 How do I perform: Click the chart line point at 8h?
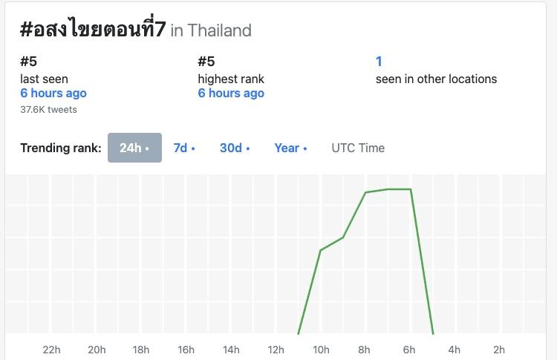[365, 193]
